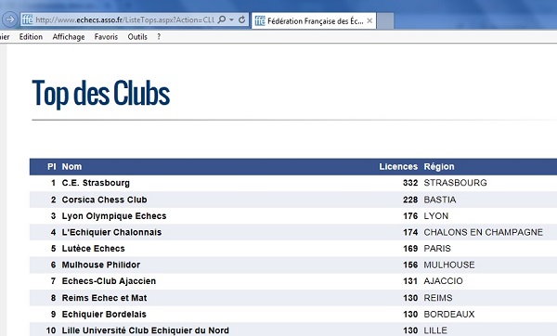Select the Fédération Française des Échecs tab
The height and width of the screenshot is (336, 557).
[x=314, y=21]
